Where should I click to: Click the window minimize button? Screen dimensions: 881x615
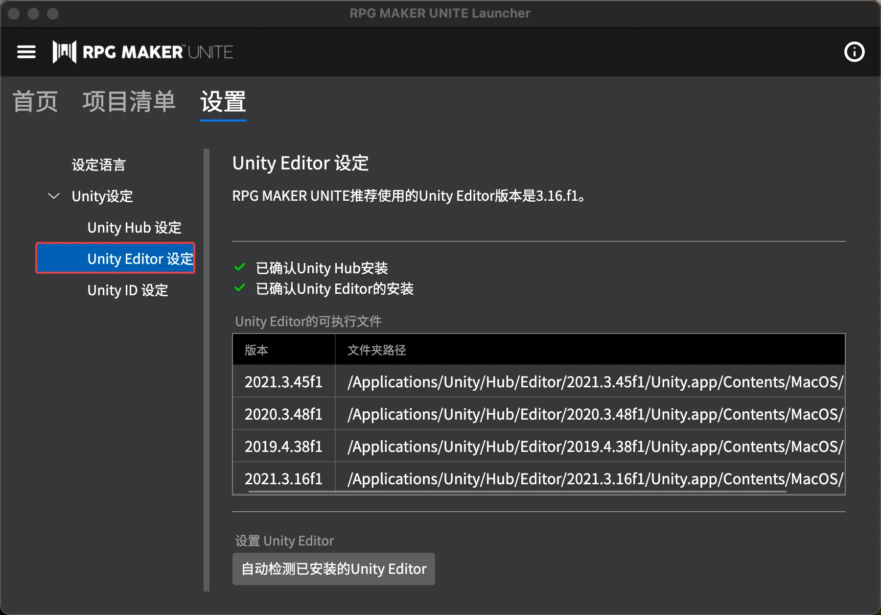pyautogui.click(x=33, y=14)
